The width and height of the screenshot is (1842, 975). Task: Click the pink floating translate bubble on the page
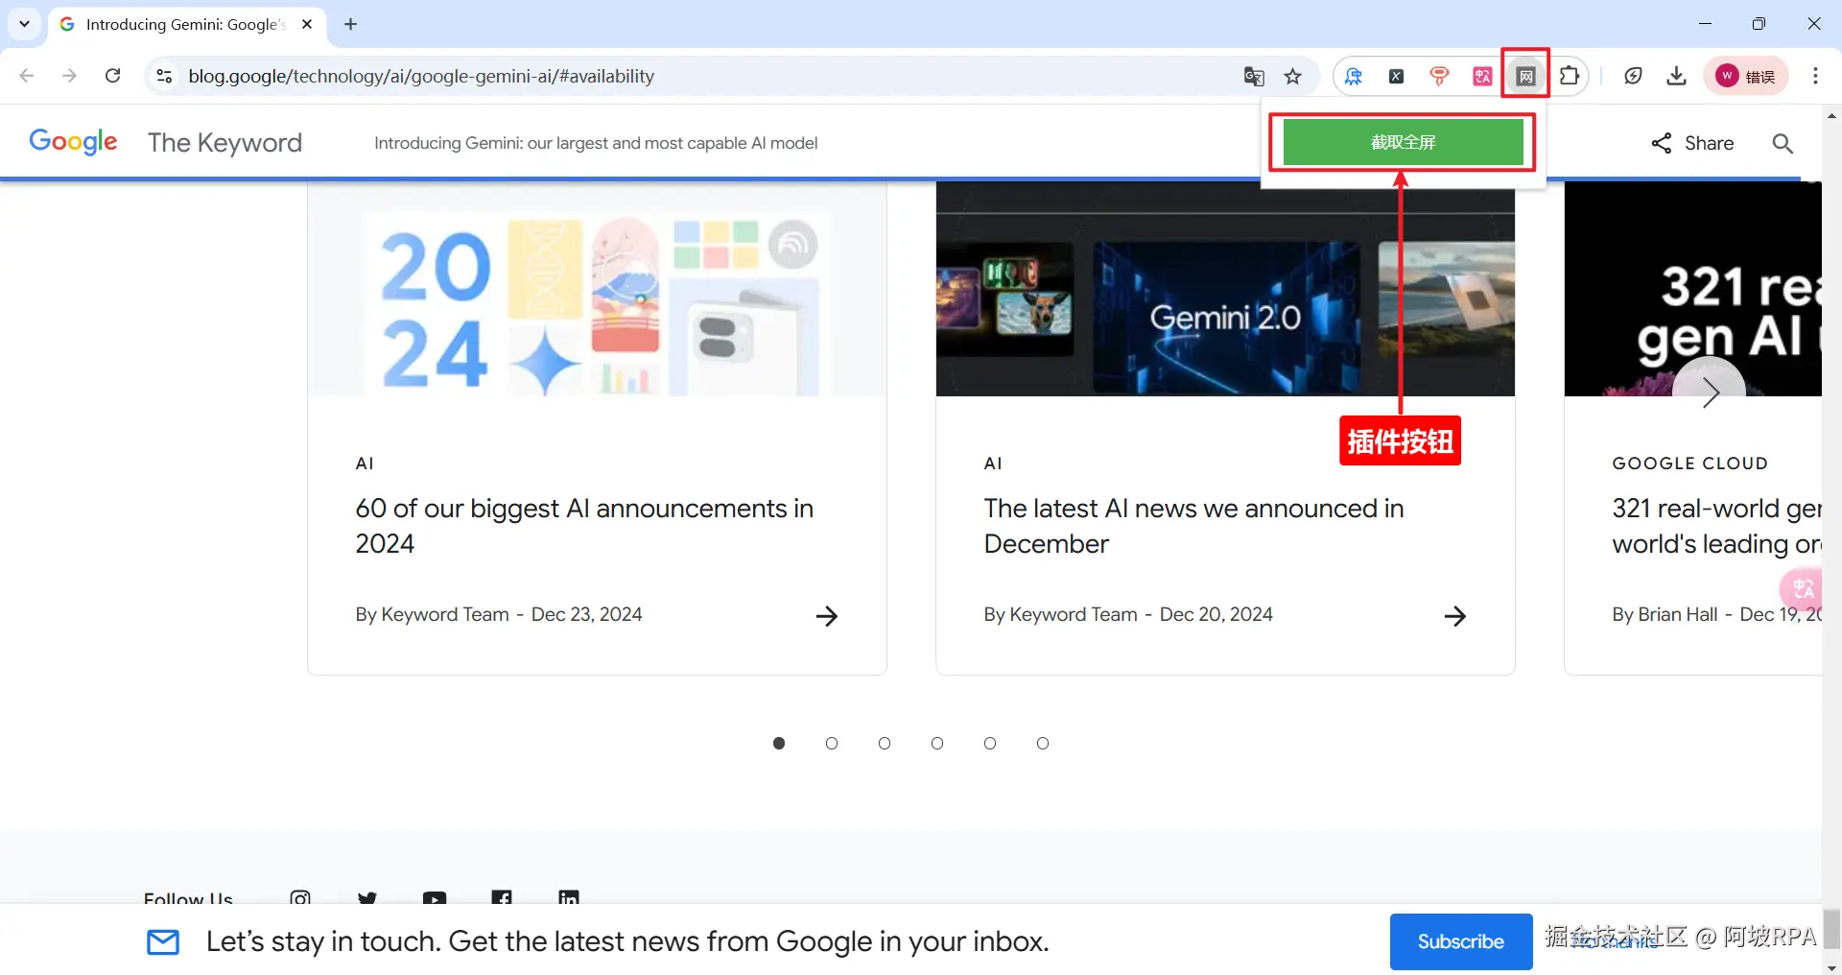click(x=1802, y=588)
